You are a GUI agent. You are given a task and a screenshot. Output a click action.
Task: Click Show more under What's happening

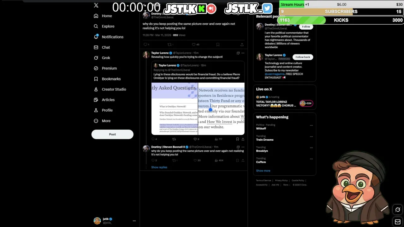263,171
